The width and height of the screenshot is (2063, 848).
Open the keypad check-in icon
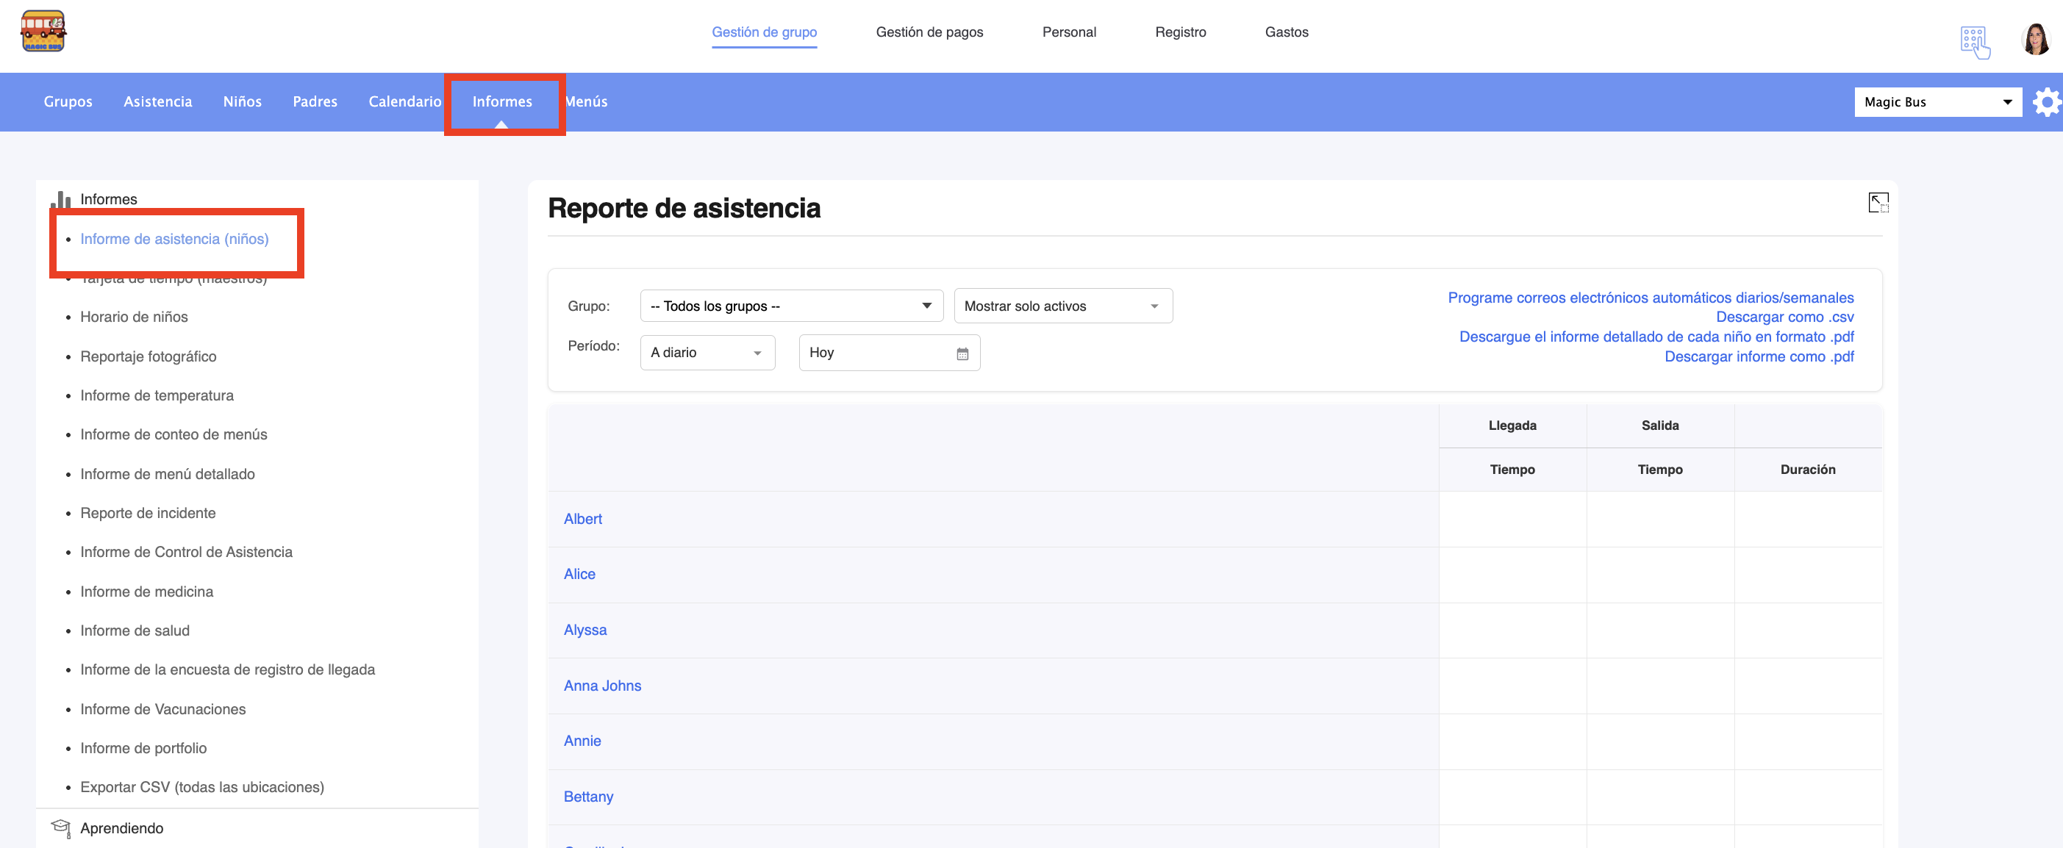pyautogui.click(x=1974, y=43)
